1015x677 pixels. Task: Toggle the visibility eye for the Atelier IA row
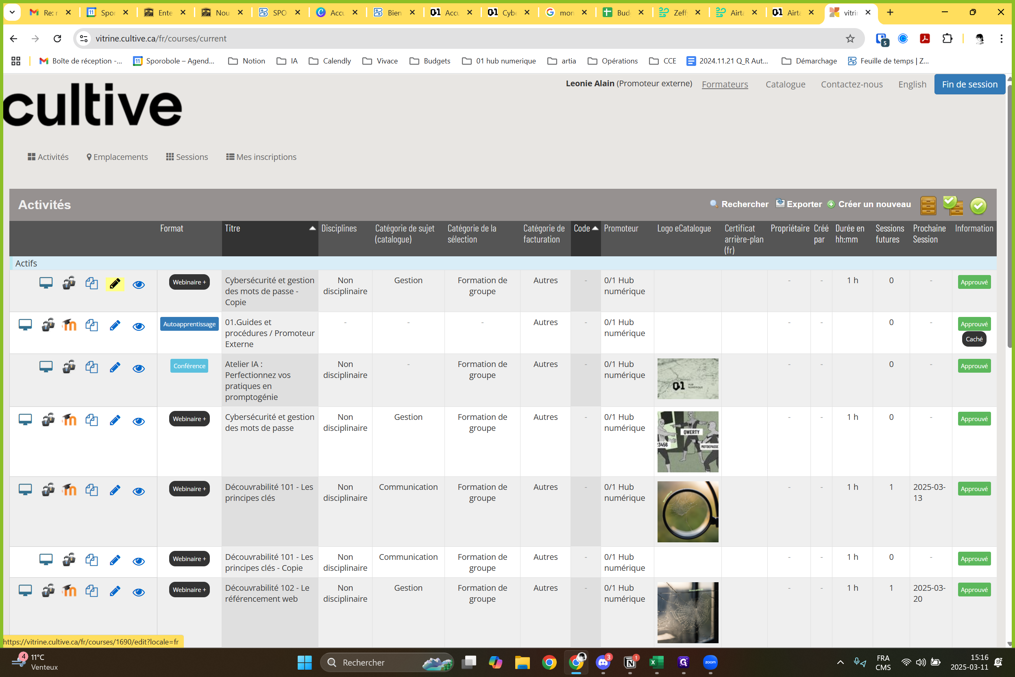click(139, 368)
